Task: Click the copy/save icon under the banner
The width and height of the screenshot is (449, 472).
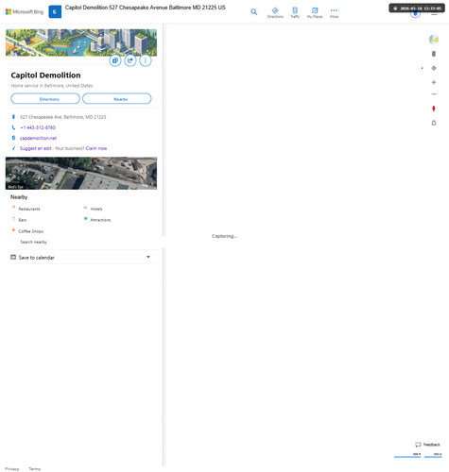Action: [x=115, y=60]
